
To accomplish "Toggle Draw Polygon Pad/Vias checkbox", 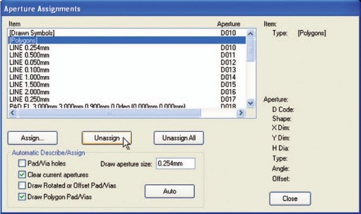I will (x=22, y=197).
